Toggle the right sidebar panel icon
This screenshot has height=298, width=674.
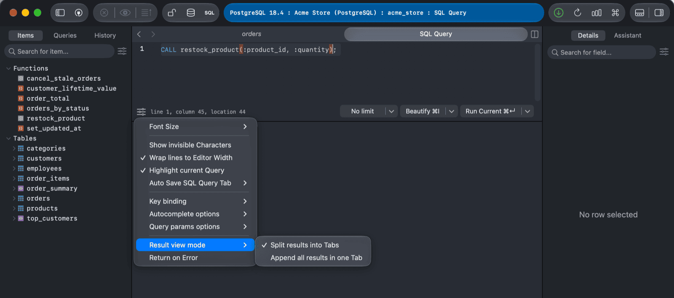(659, 13)
